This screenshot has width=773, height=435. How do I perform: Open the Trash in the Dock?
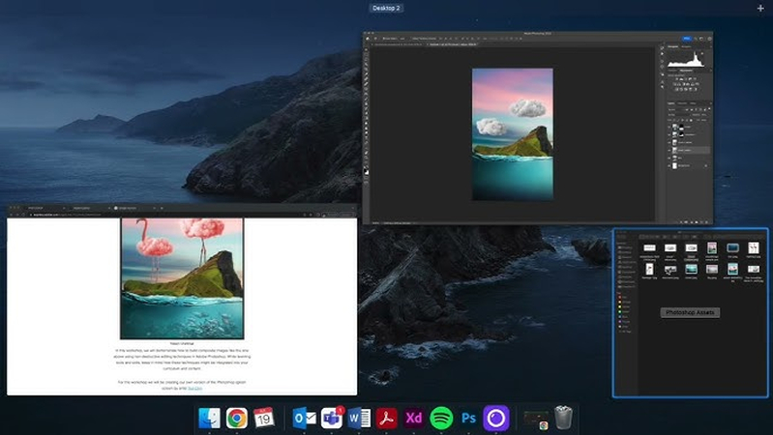563,418
